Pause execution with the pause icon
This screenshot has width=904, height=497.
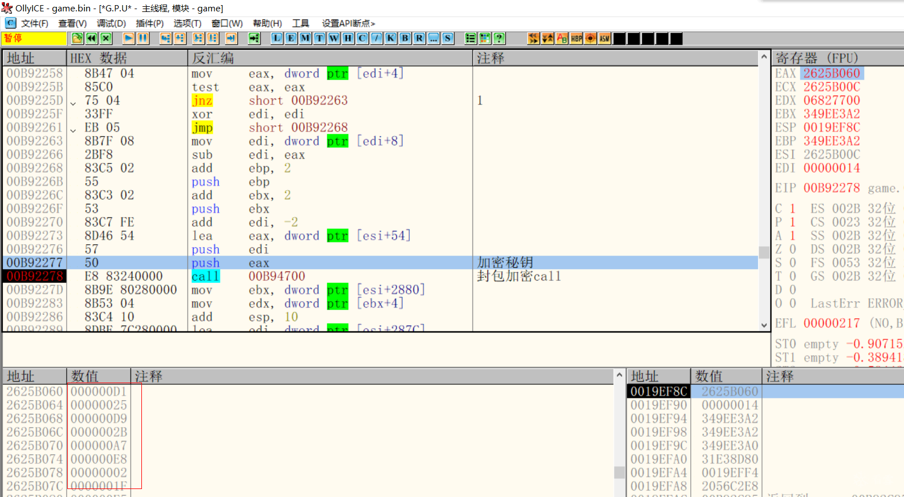click(142, 38)
